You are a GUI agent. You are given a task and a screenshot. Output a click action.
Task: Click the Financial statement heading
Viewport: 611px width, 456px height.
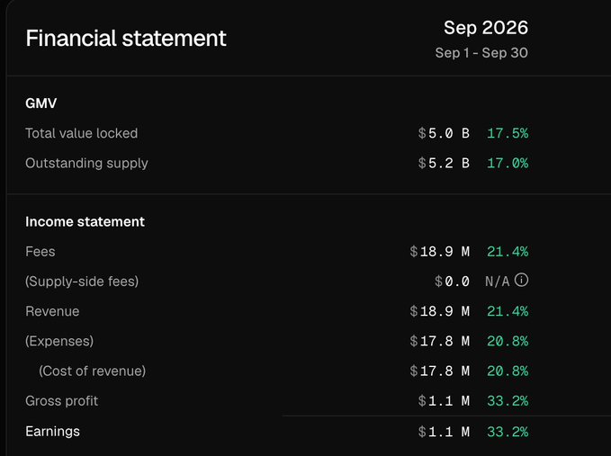[x=126, y=38]
